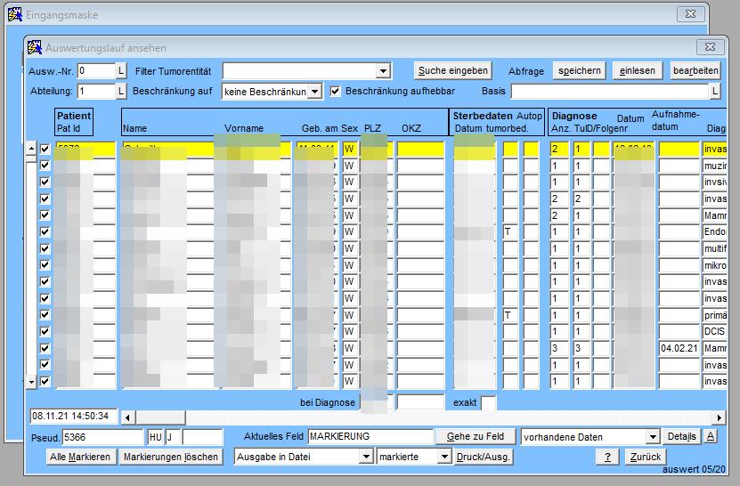Uncheck the checkbox of the primä row
740x486 pixels.
(x=45, y=315)
